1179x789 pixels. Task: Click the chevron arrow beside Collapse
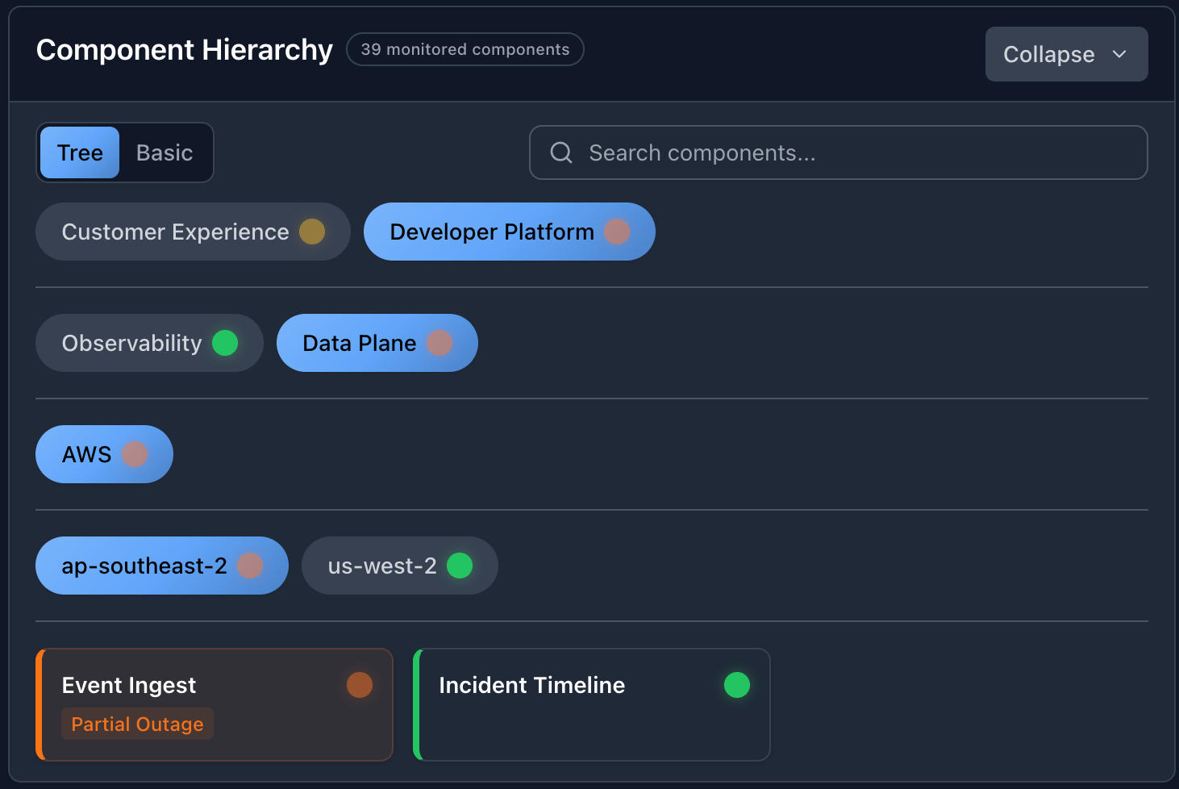[1119, 54]
